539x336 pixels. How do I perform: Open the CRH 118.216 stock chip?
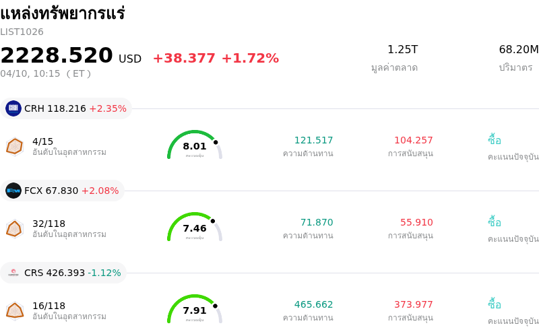[x=66, y=108]
